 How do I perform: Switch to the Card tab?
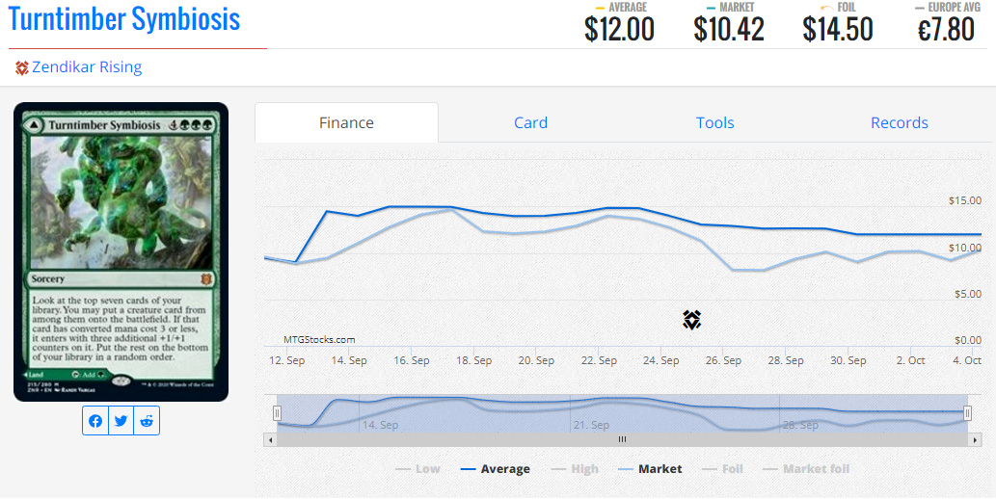[x=530, y=123]
